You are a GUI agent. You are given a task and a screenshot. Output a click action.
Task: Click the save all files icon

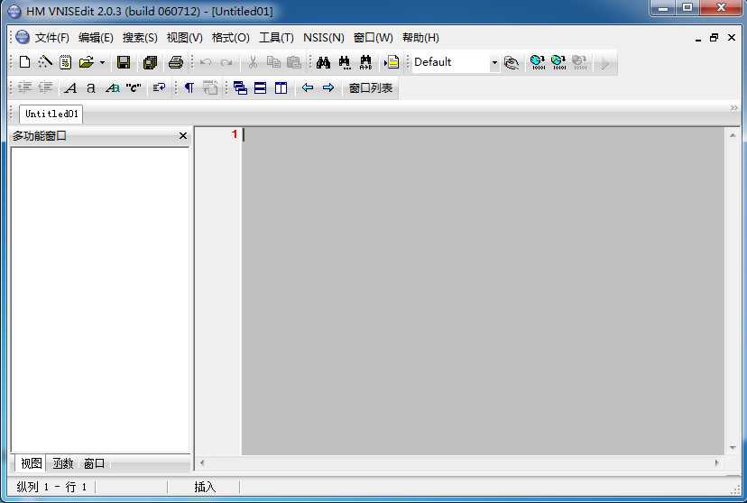[x=150, y=62]
